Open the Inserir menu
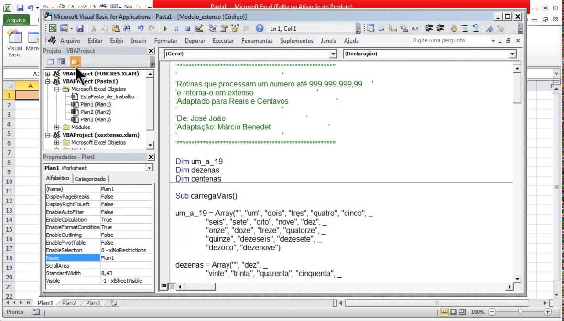The image size is (564, 321). pyautogui.click(x=139, y=41)
